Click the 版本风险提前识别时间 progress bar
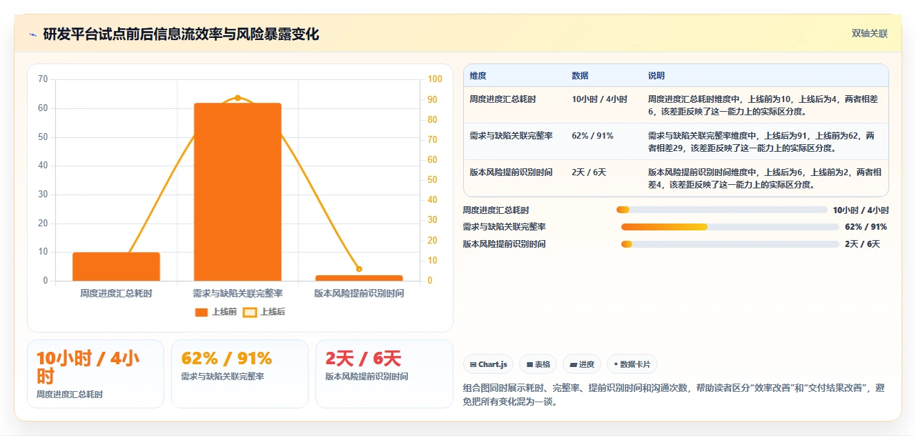The width and height of the screenshot is (916, 436). 730,244
